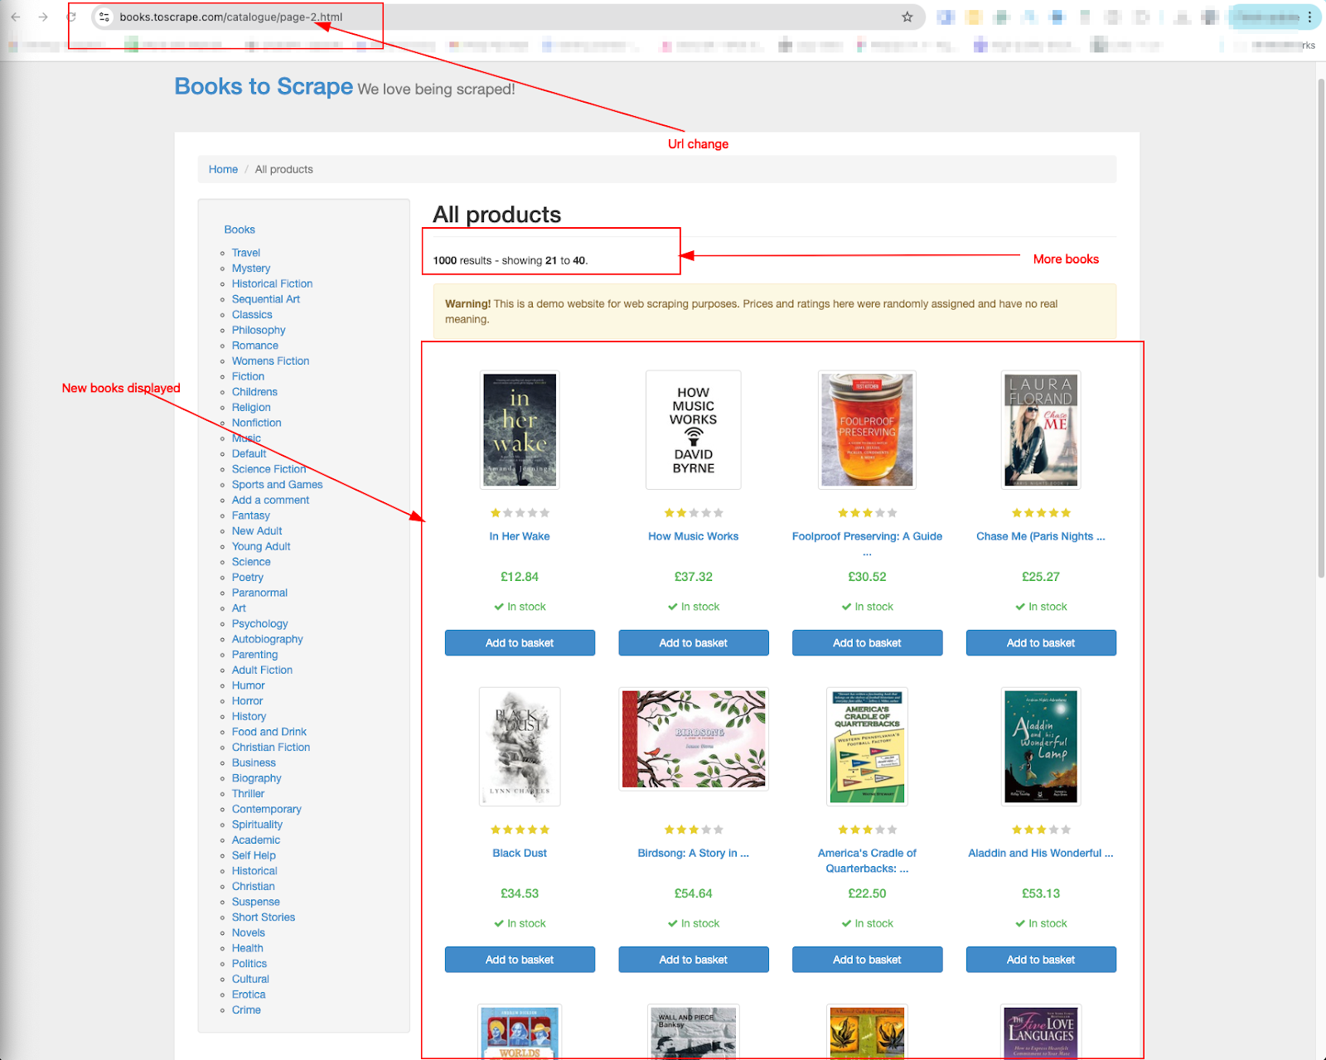
Task: Bookmark page using the star icon
Action: (x=907, y=17)
